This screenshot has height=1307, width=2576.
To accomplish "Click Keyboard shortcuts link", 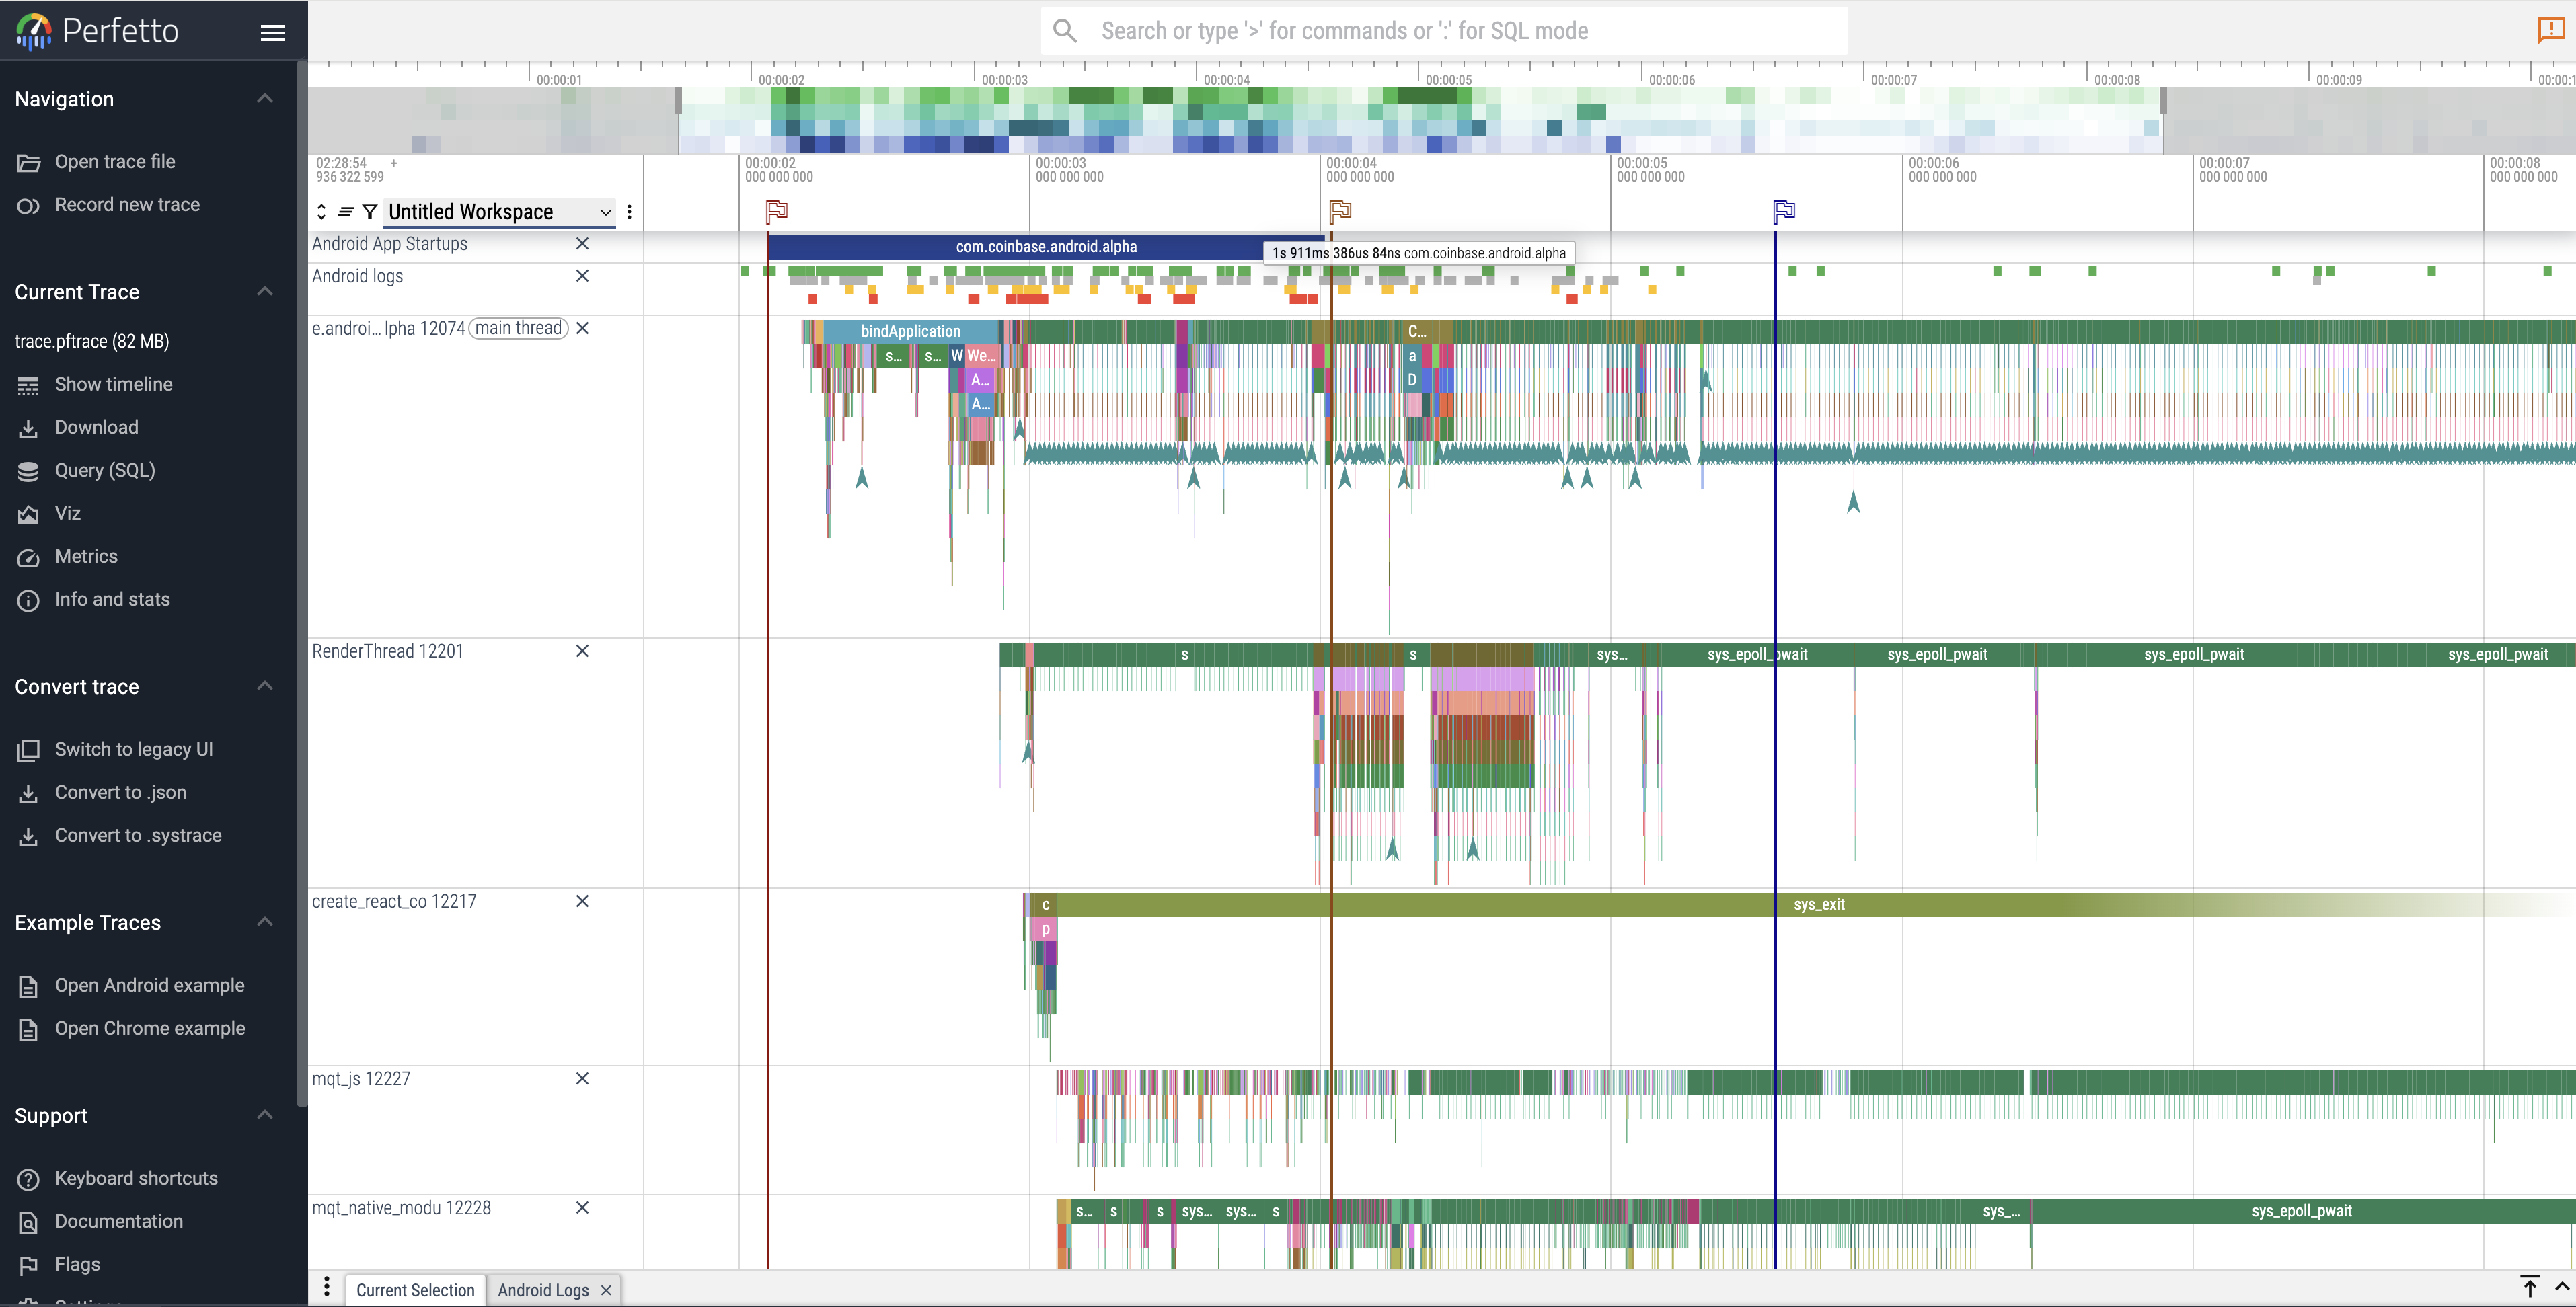I will 136,1178.
